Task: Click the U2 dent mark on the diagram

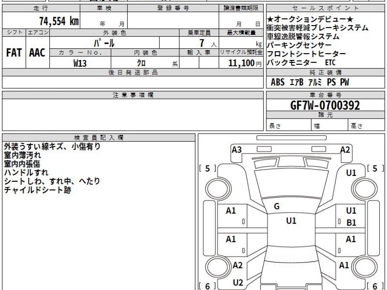Action: 238,283
